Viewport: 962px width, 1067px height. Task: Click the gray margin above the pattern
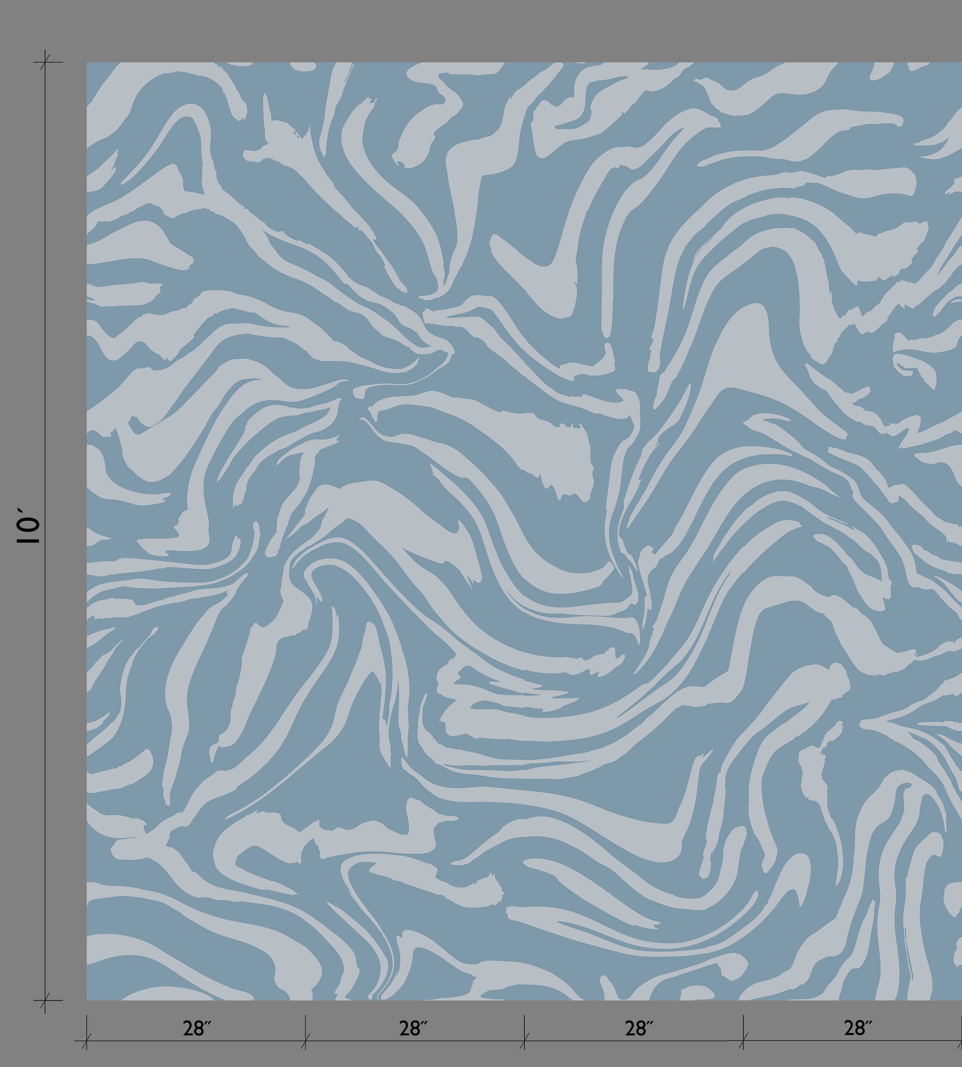coord(476,29)
